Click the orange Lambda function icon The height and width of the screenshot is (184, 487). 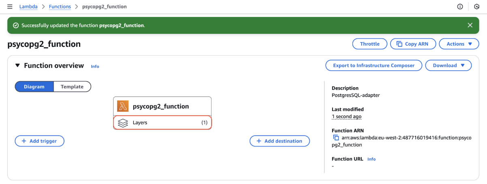(x=123, y=107)
